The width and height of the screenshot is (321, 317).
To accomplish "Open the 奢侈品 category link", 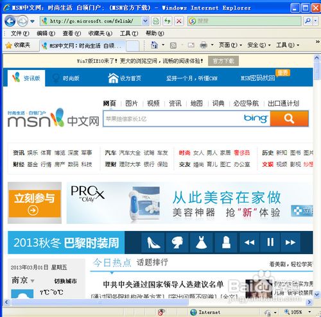I will (242, 153).
